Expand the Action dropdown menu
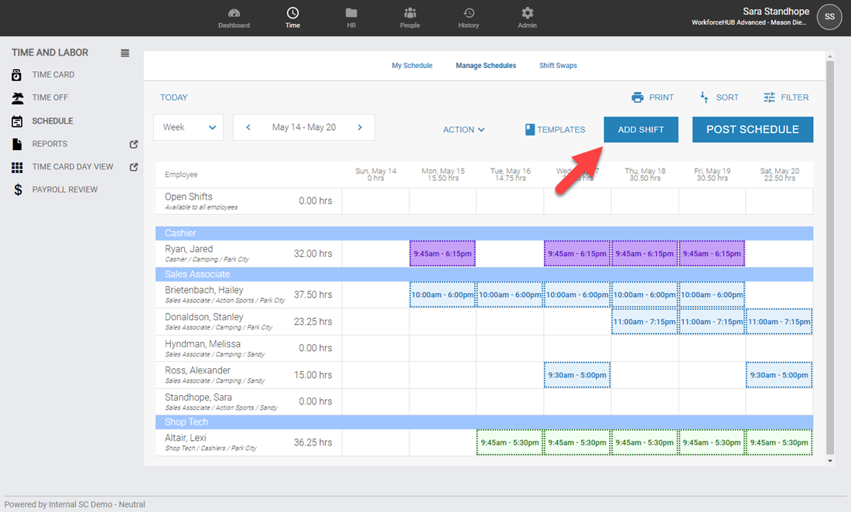 pyautogui.click(x=463, y=130)
